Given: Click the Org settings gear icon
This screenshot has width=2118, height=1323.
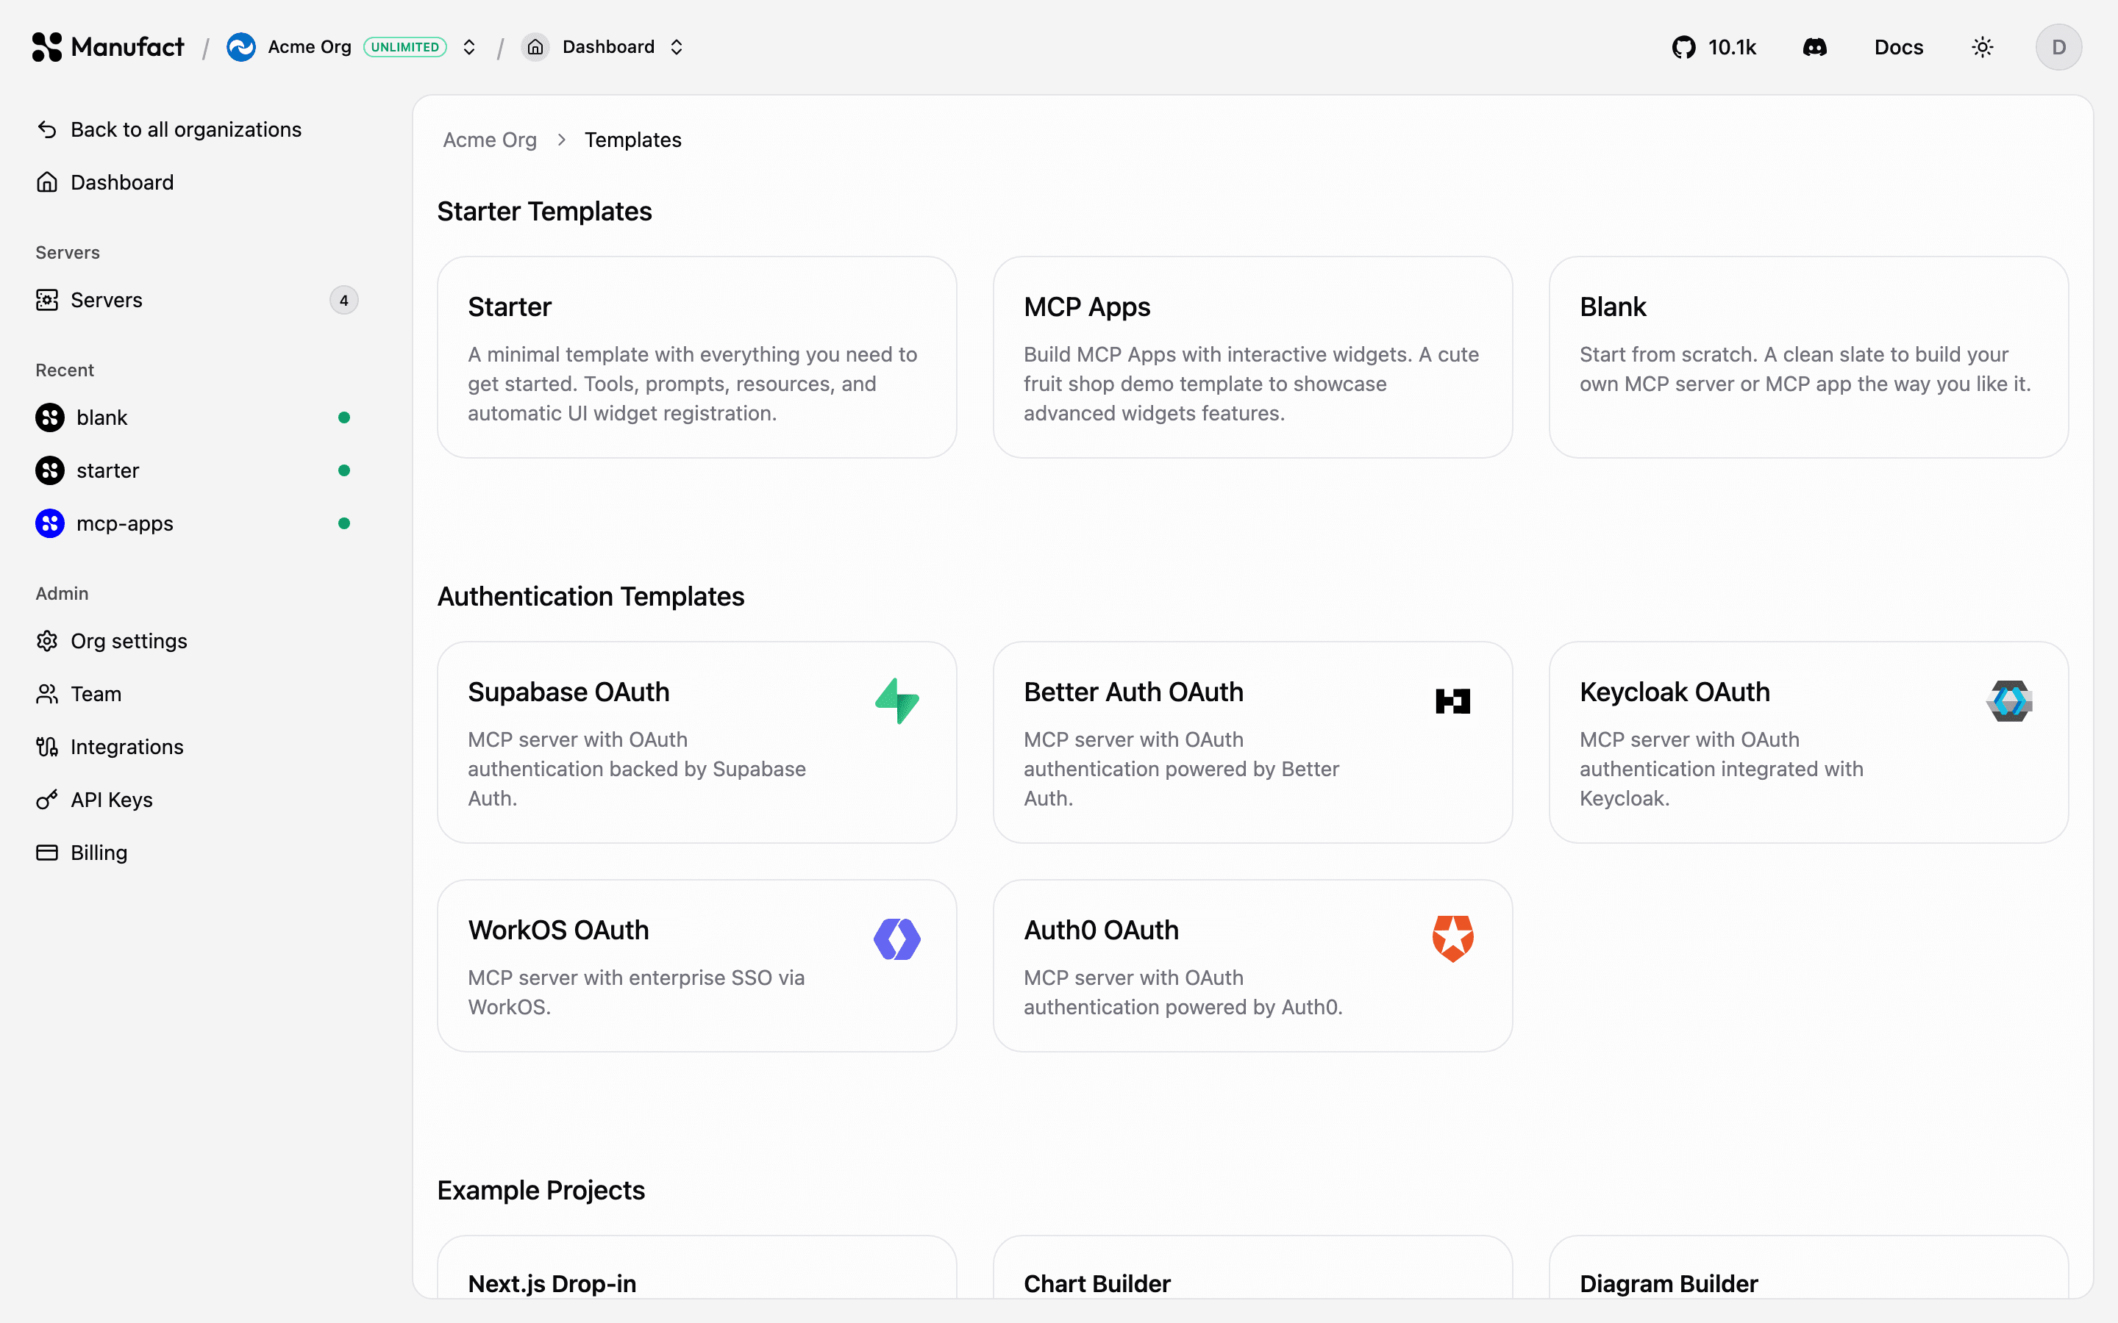Looking at the screenshot, I should point(47,640).
